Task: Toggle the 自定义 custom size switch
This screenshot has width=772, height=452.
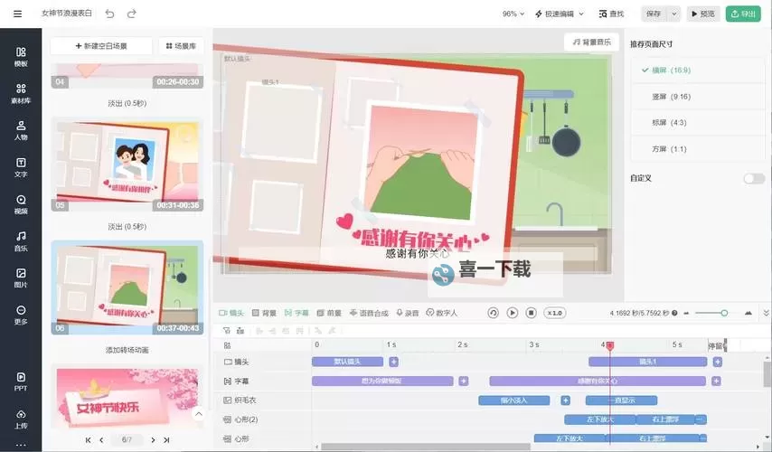Action: tap(754, 178)
